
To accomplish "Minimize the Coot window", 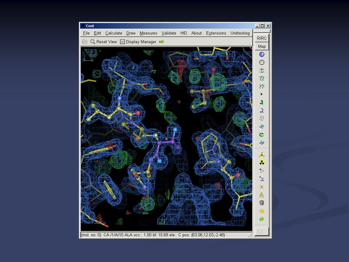I will [x=257, y=26].
